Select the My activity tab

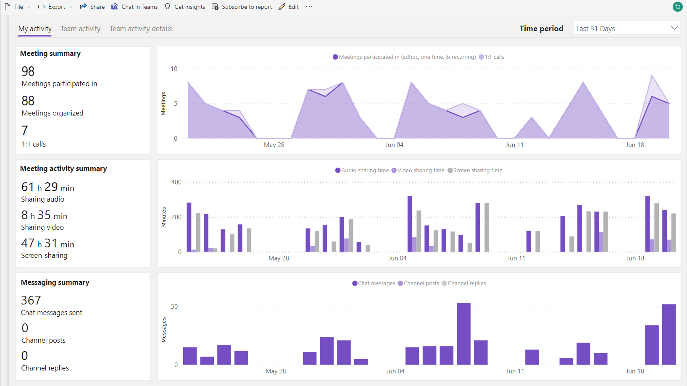[35, 29]
